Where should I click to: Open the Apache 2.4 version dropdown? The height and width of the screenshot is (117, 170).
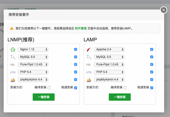[109, 49]
